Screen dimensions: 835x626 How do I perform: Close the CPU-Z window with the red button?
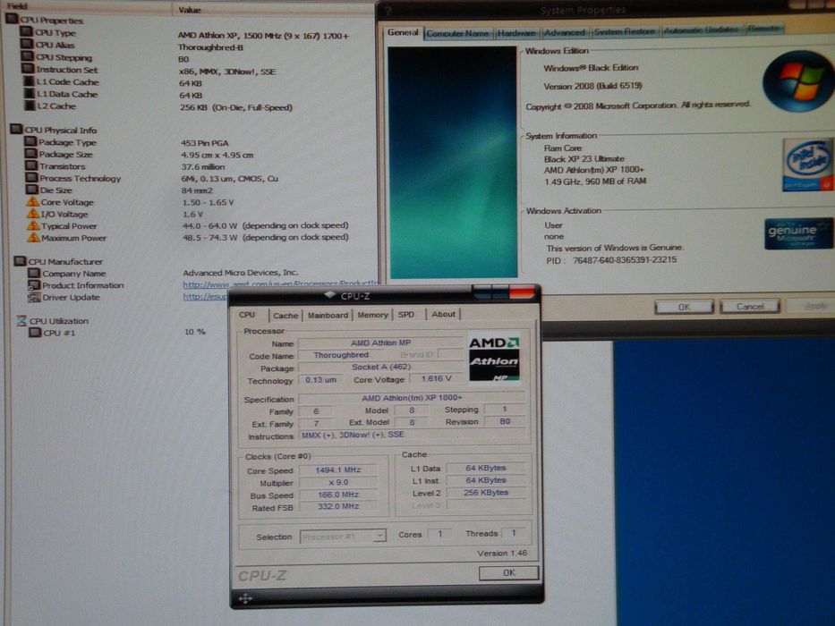522,292
